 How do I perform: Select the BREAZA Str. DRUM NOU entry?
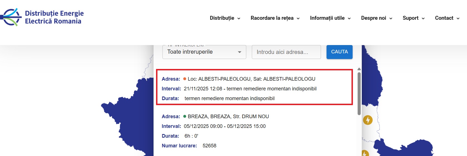point(228,117)
